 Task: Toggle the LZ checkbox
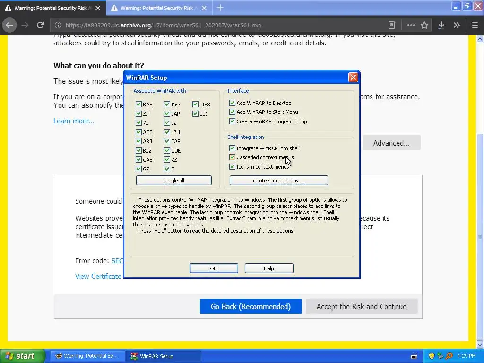(167, 123)
